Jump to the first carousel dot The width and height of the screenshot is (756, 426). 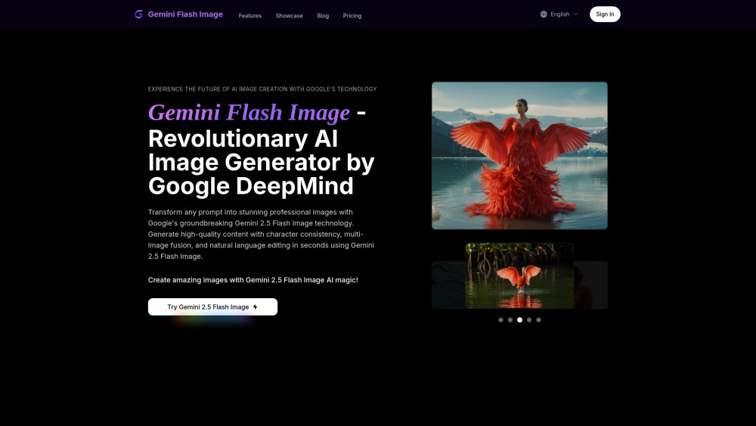[x=500, y=320]
